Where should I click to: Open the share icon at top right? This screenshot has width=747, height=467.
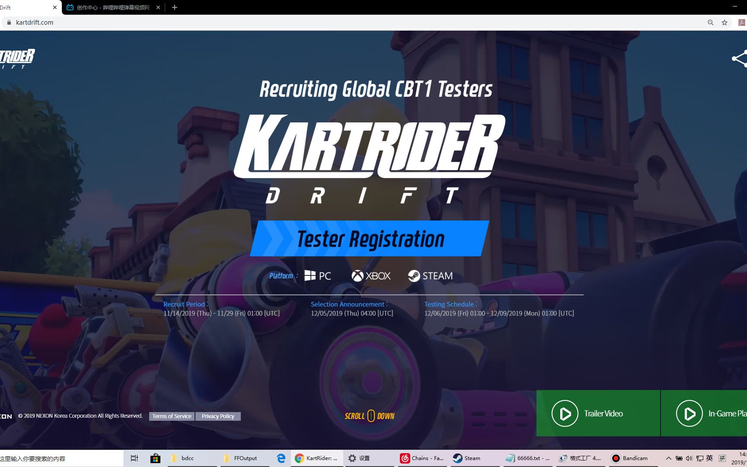pos(739,59)
